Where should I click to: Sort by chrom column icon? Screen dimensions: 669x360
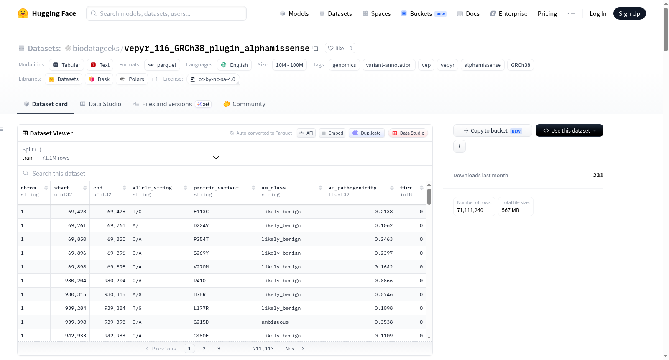pos(46,188)
